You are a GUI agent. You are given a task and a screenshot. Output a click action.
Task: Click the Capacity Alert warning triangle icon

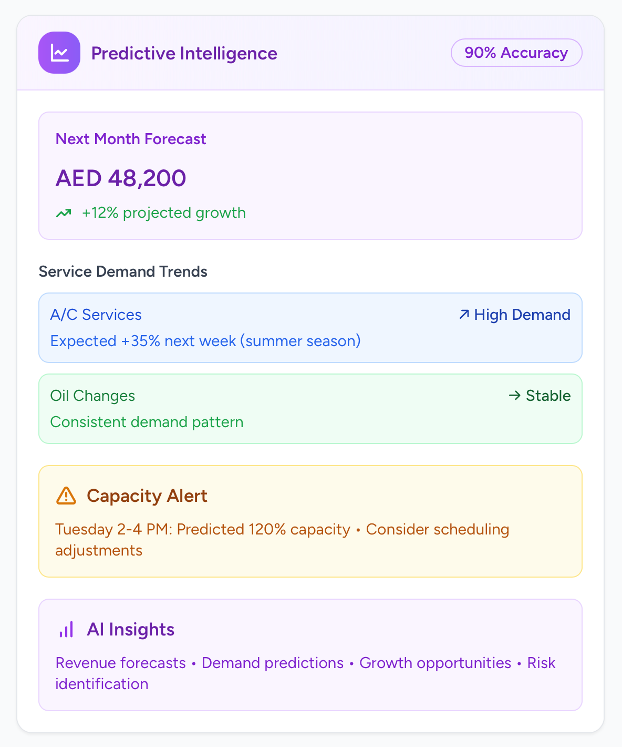pos(66,496)
